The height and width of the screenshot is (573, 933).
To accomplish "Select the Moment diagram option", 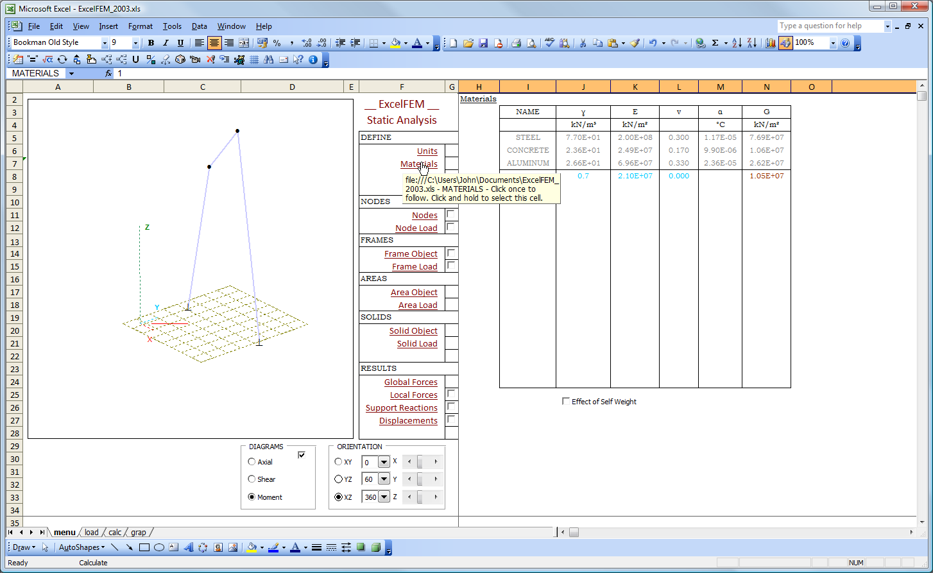I will click(252, 497).
